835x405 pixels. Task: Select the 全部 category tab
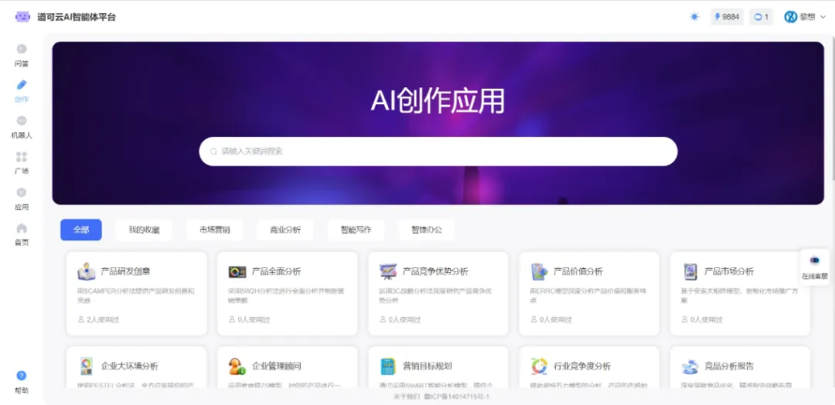pyautogui.click(x=81, y=230)
